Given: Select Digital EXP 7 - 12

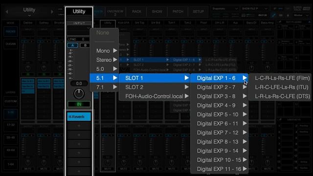Looking at the screenshot, I should (219, 132).
